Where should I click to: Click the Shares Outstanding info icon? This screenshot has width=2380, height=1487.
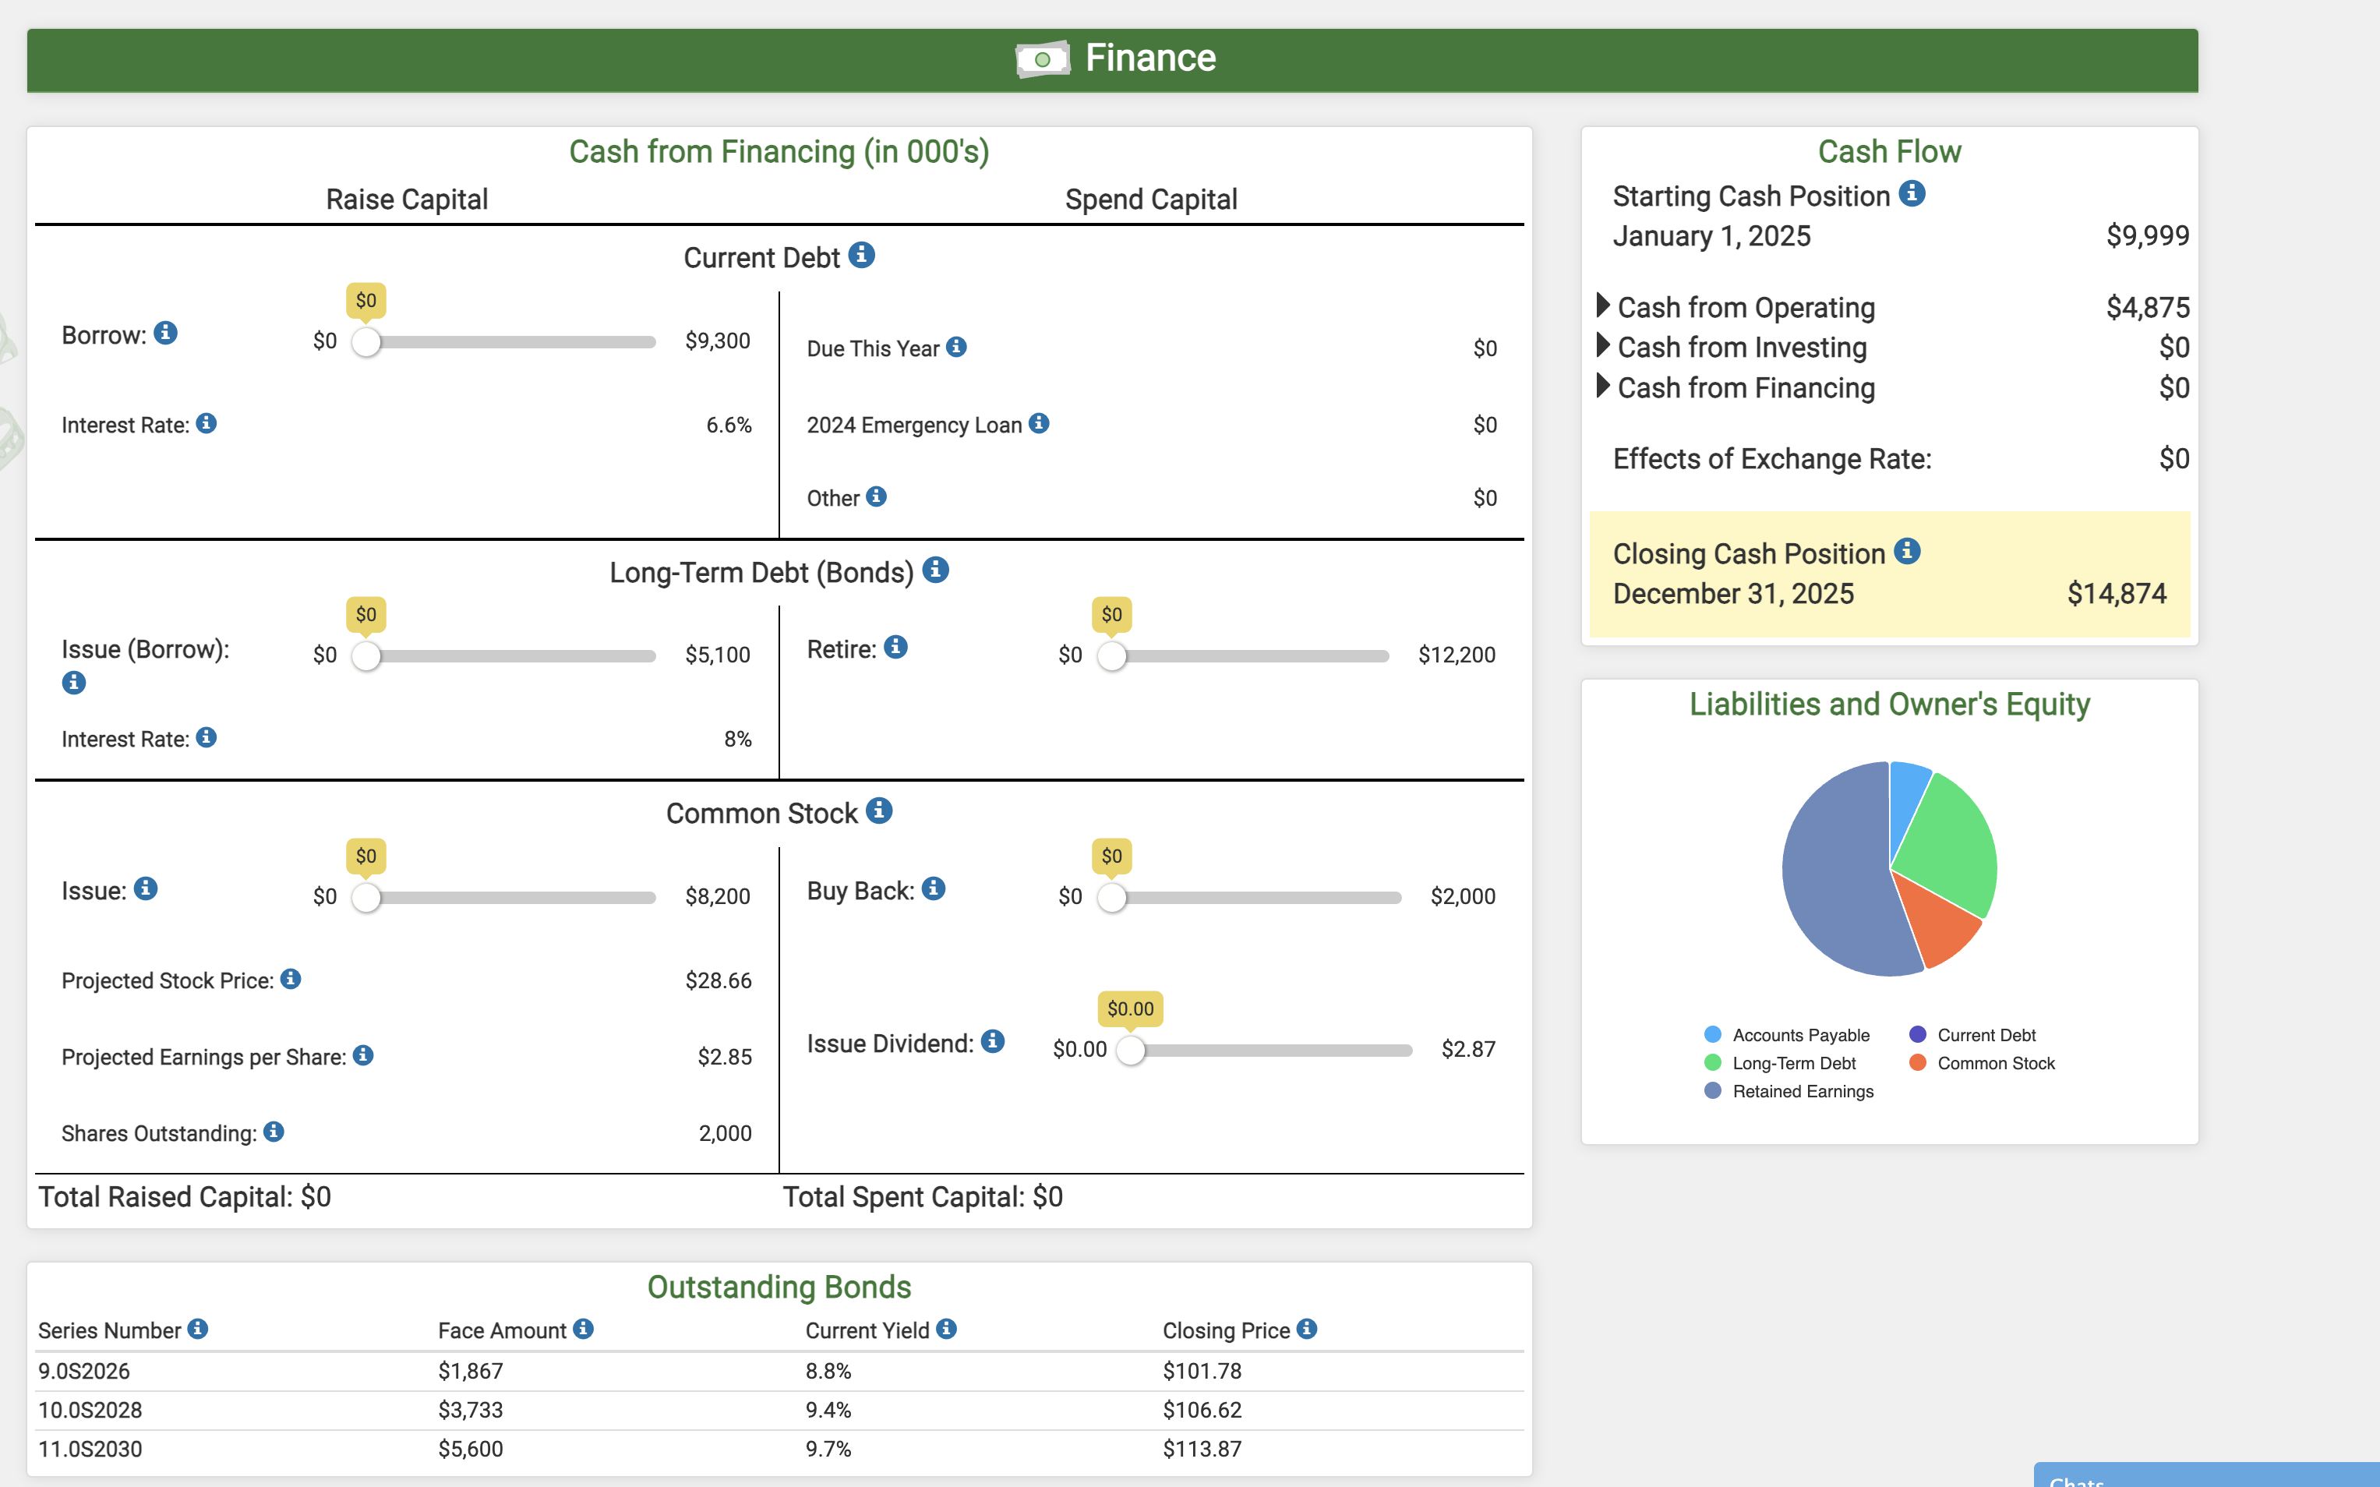click(x=274, y=1132)
